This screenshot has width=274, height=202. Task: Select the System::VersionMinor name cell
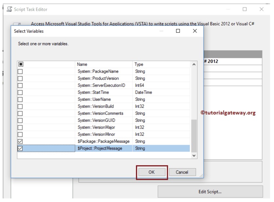coord(104,134)
